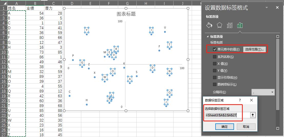284x137 pixels.
Task: Enable 显示引导线 checkbox
Action: pos(215,77)
